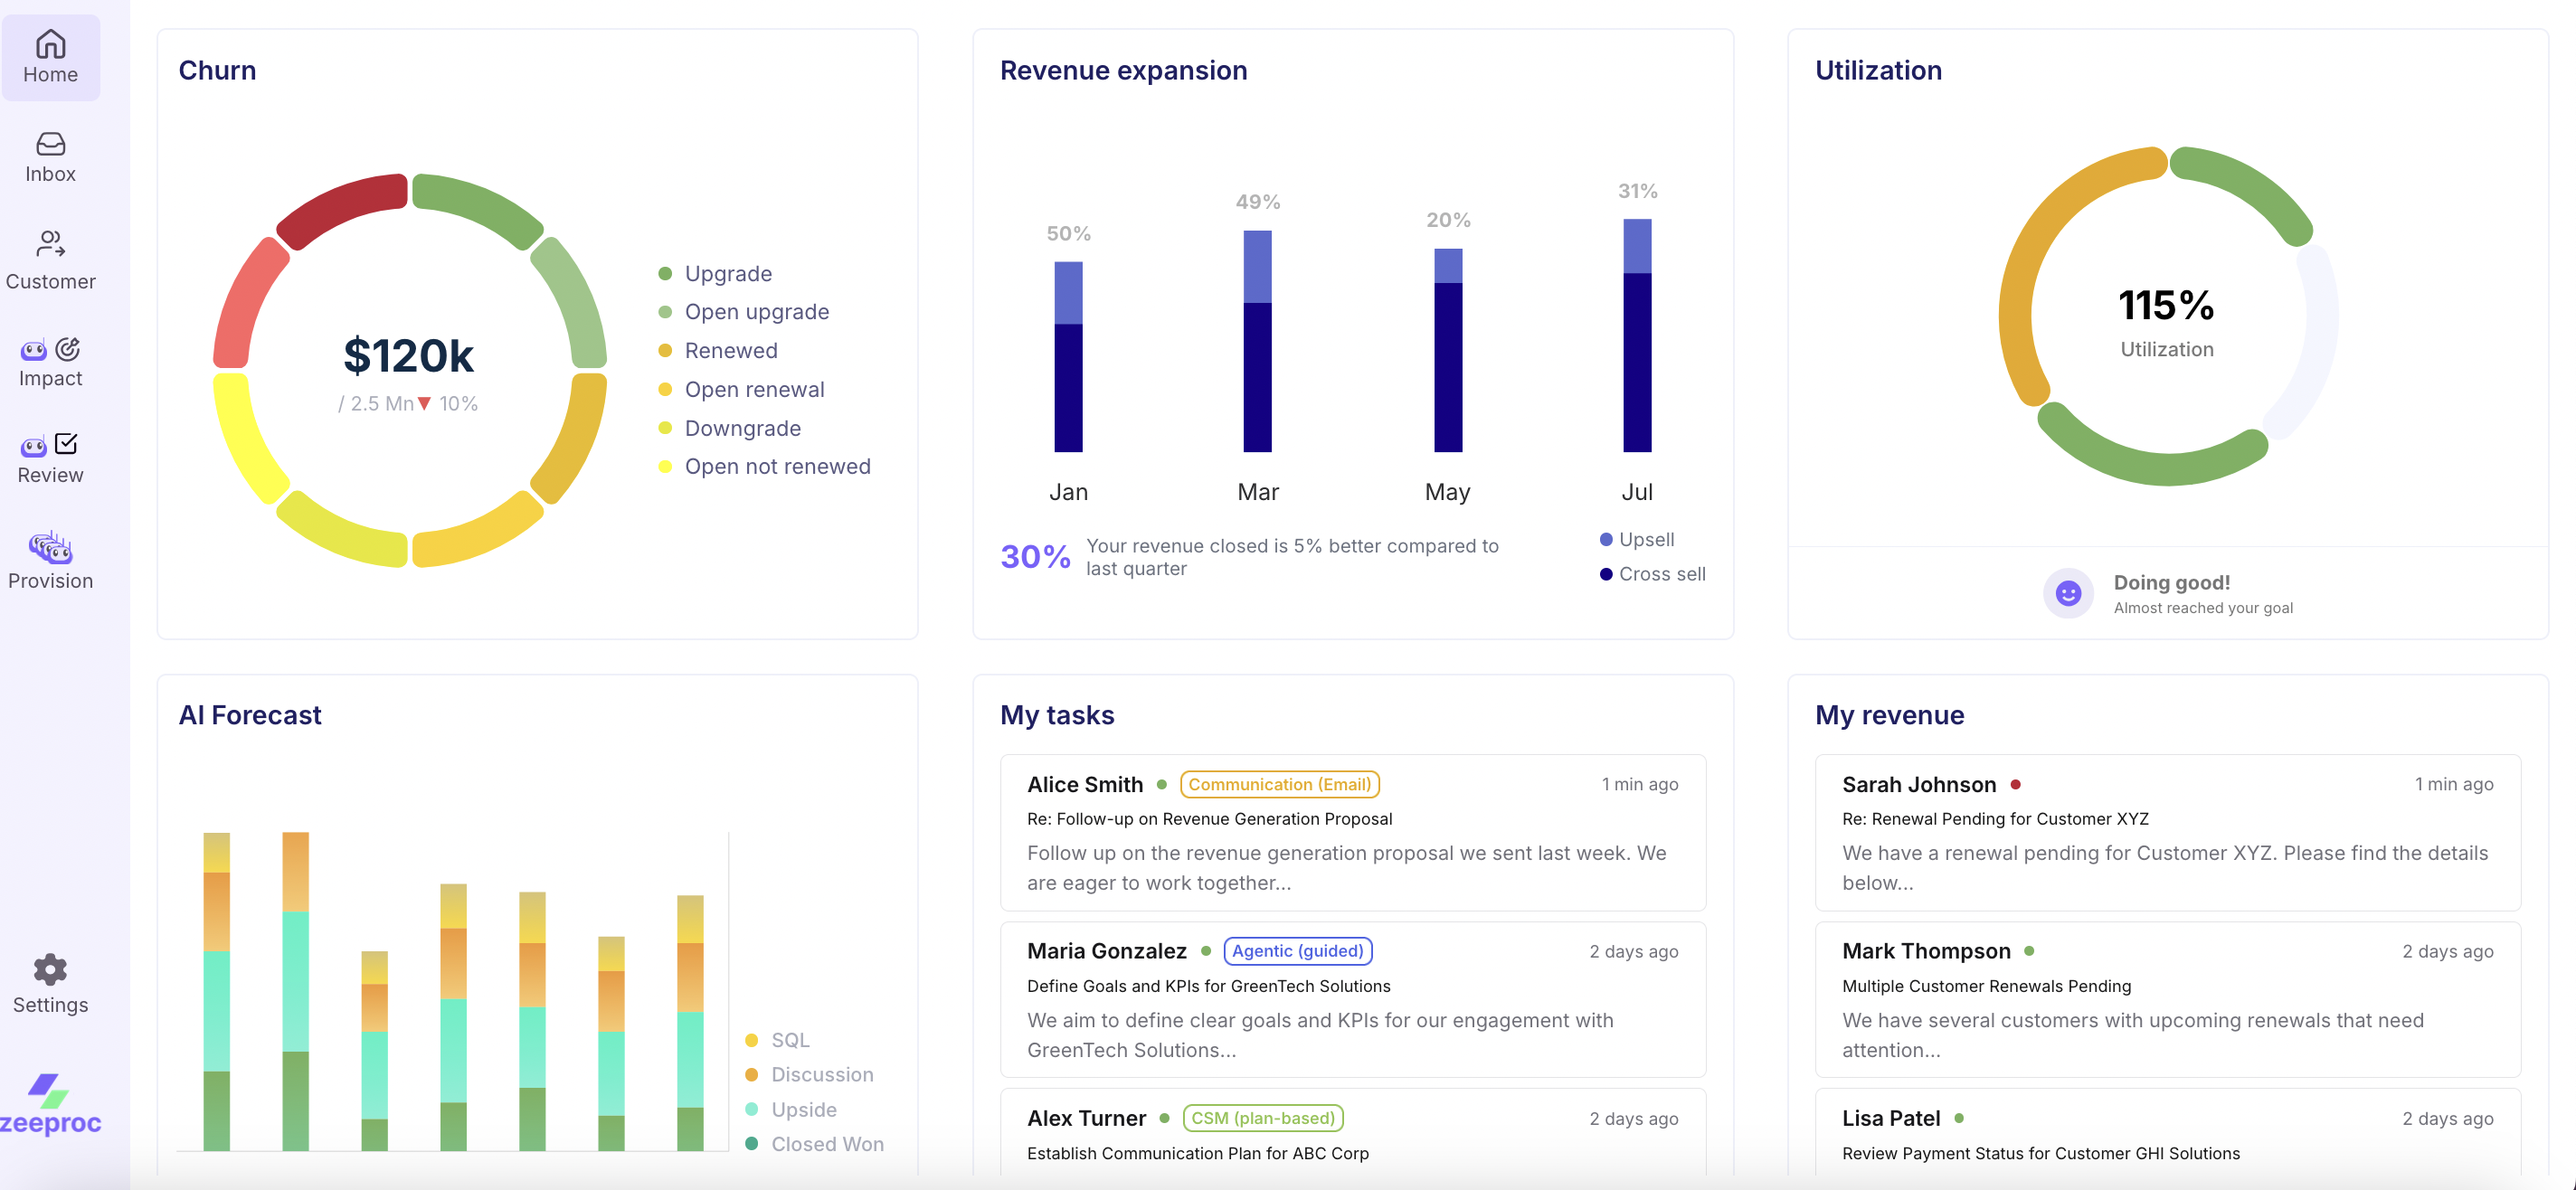Toggle the Upgrade legend entry in Churn
Screen dimensions: 2576x1190
[x=727, y=273]
